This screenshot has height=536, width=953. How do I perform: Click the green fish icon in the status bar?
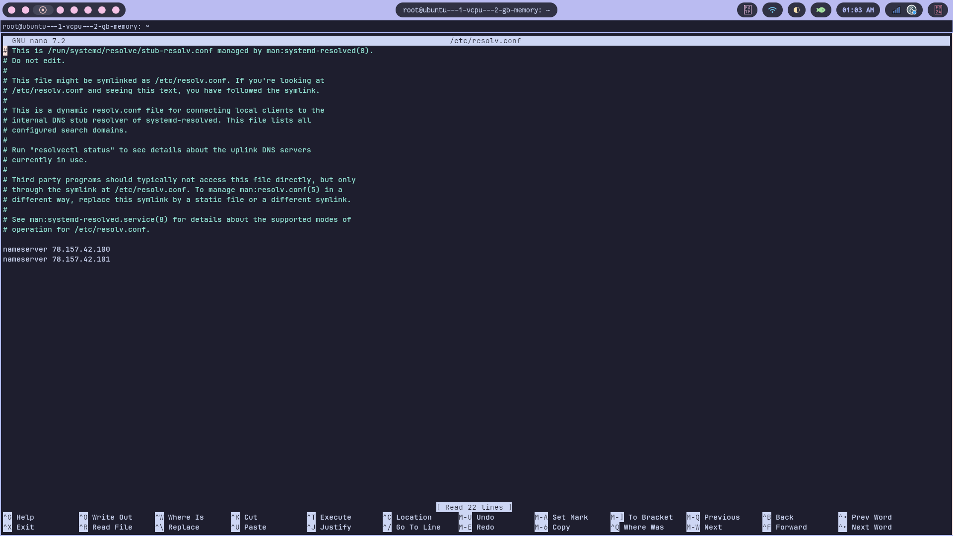coord(820,10)
